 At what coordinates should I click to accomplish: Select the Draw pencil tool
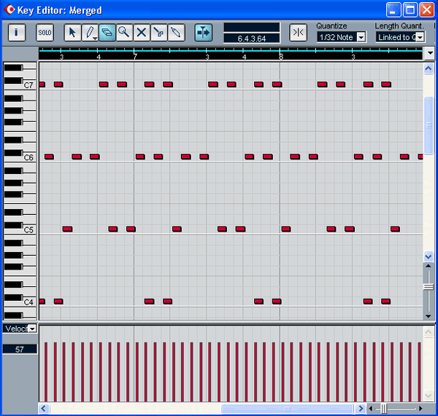click(x=90, y=33)
